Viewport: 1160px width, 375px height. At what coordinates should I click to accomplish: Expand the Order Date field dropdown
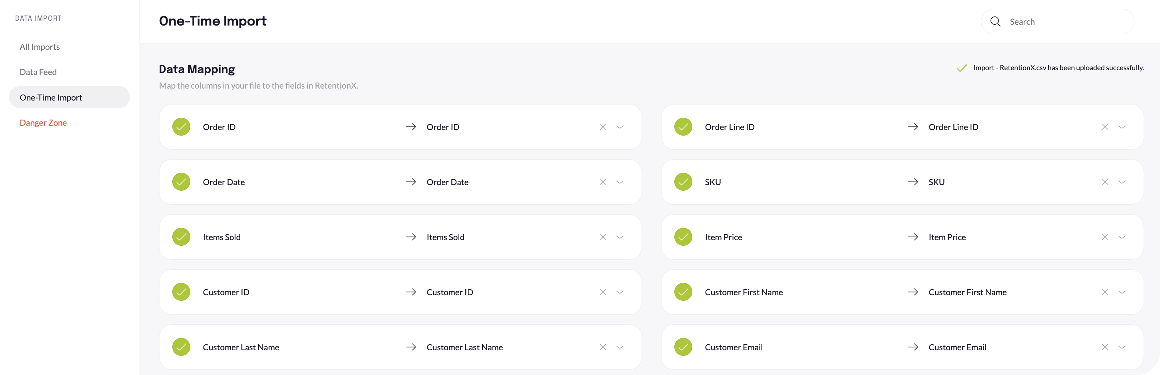(620, 182)
